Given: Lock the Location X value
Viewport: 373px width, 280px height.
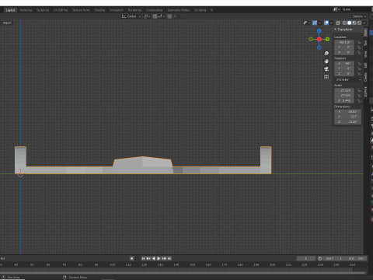Looking at the screenshot, I should [x=359, y=42].
